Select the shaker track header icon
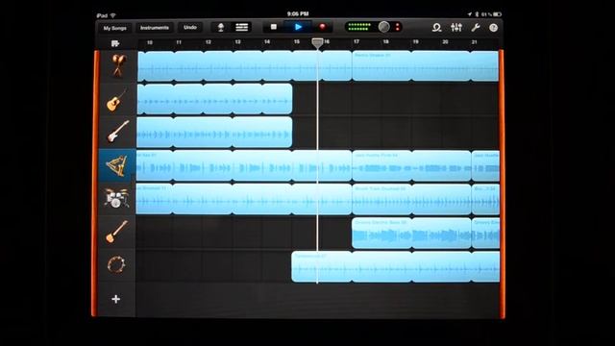Screen dimensions: 615x346 coord(117,65)
